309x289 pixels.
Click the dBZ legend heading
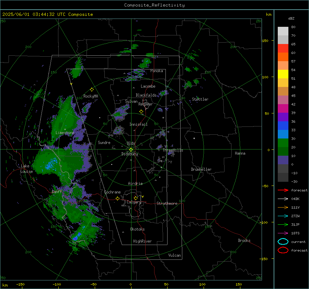pos(291,19)
